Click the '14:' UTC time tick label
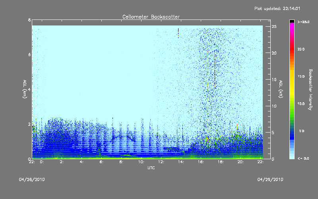Viewport: 318px width, 199px height. point(181,162)
